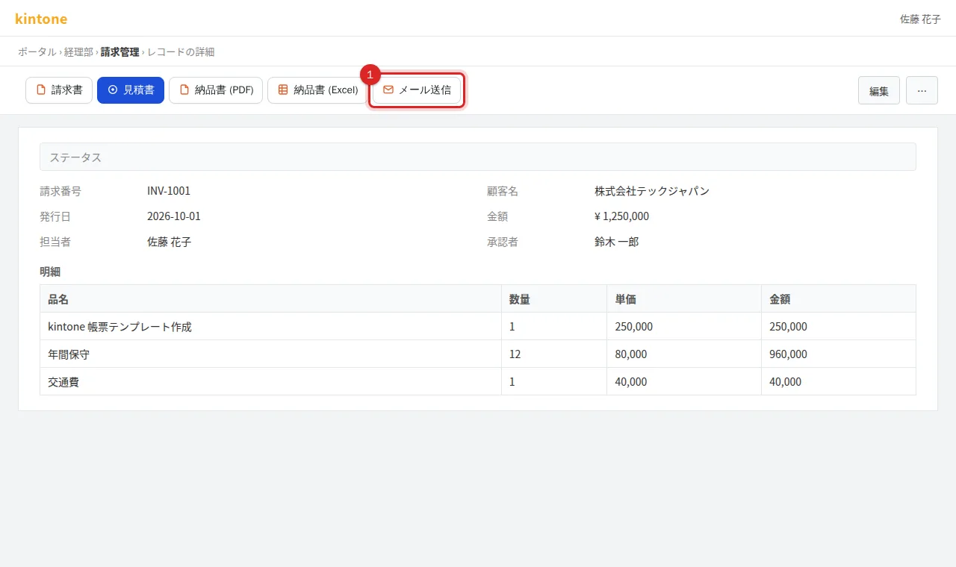This screenshot has width=956, height=567.
Task: Select the issue date 2026-10-01
Action: tap(174, 216)
